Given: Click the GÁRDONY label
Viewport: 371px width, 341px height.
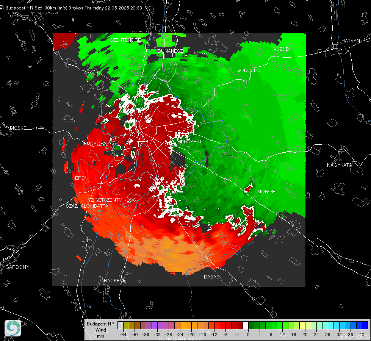Looking at the screenshot, I should [17, 267].
